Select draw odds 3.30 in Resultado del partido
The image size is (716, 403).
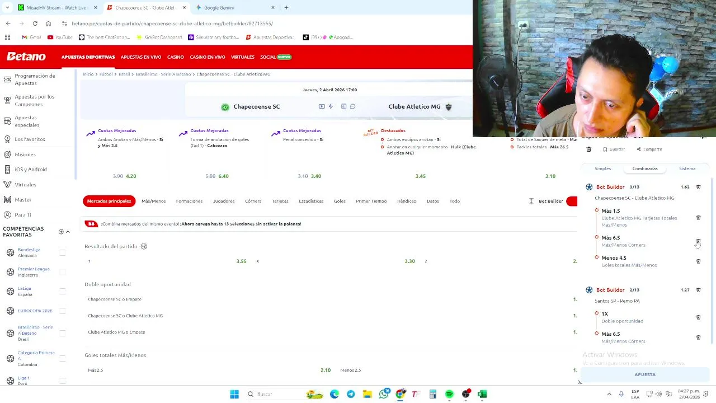tap(409, 261)
